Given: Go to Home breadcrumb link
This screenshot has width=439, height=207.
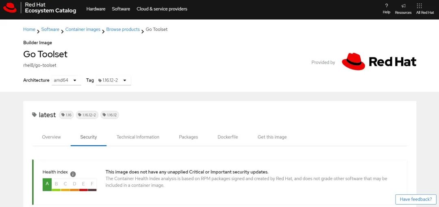Looking at the screenshot, I should 29,29.
